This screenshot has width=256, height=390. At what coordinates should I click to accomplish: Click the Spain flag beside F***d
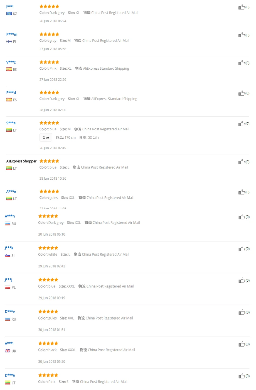click(x=9, y=100)
